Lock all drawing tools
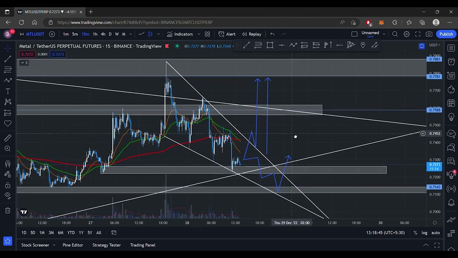Screen dimensions: 458x258 [8, 185]
